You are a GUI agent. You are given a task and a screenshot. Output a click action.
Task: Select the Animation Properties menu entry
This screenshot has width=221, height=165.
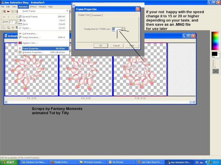coord(44,52)
